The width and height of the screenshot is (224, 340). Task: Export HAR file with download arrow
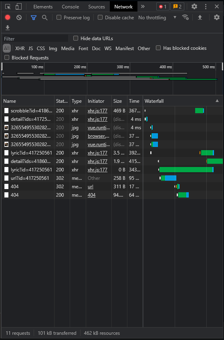pos(8,28)
